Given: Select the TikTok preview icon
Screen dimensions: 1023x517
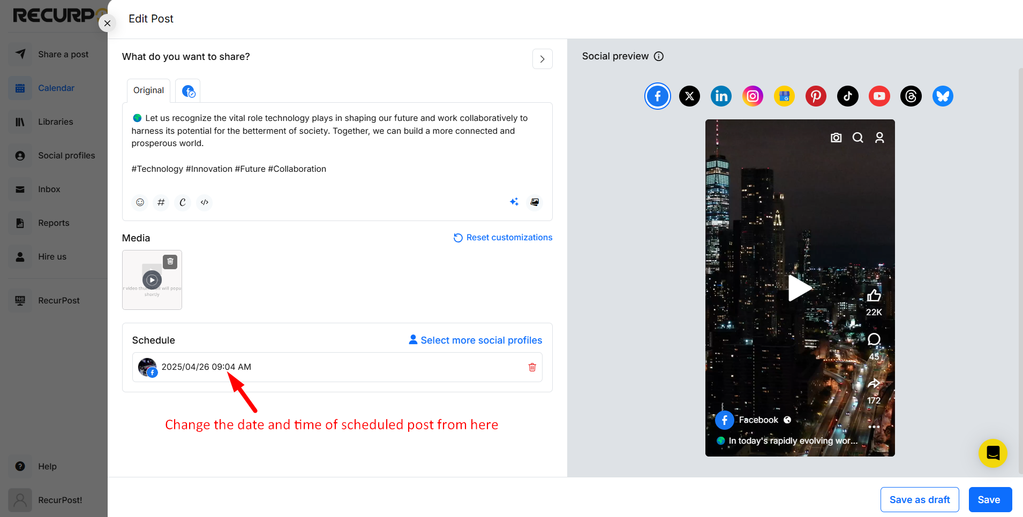Looking at the screenshot, I should (847, 96).
